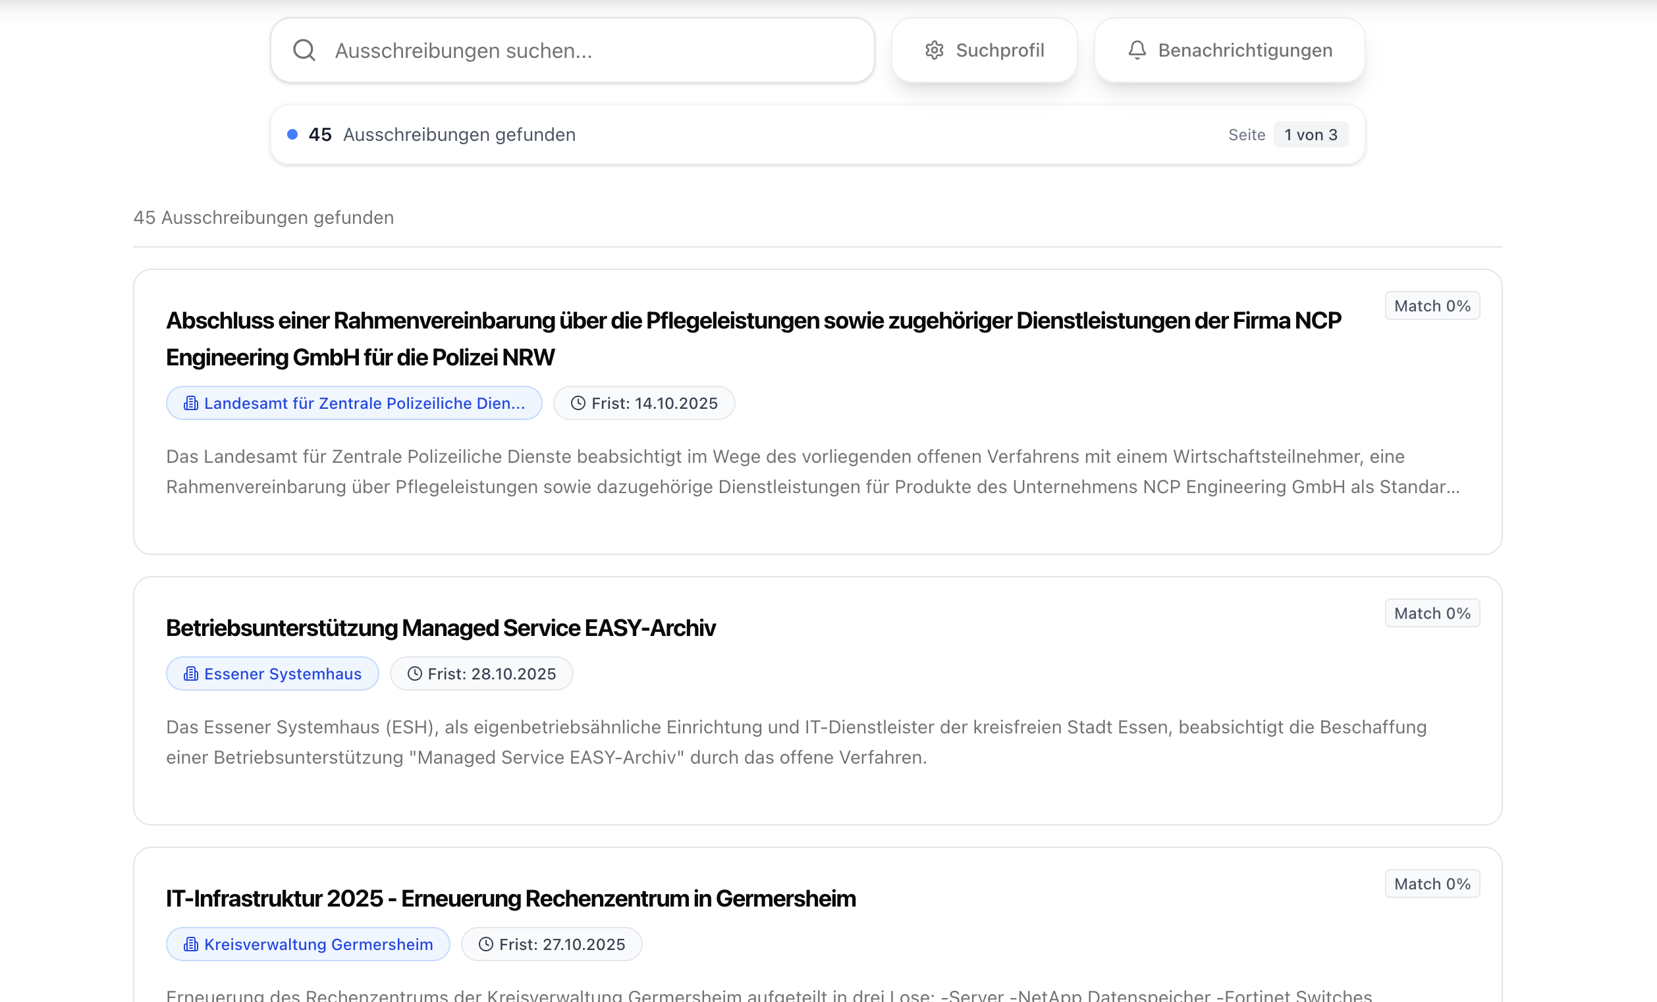This screenshot has height=1002, width=1657.
Task: Click the gear icon in Suchprofil
Action: tap(934, 51)
